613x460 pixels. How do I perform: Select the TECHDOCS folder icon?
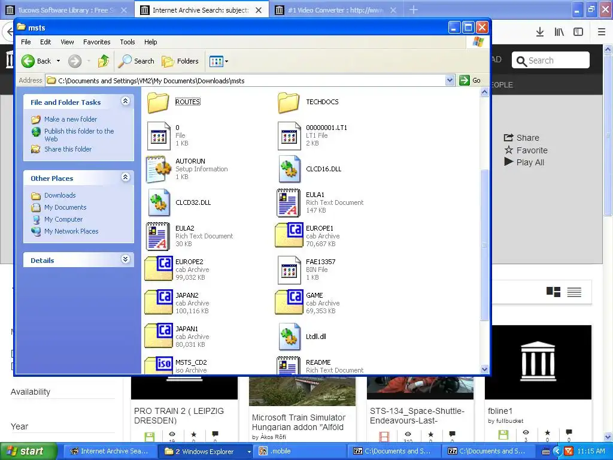(x=289, y=102)
